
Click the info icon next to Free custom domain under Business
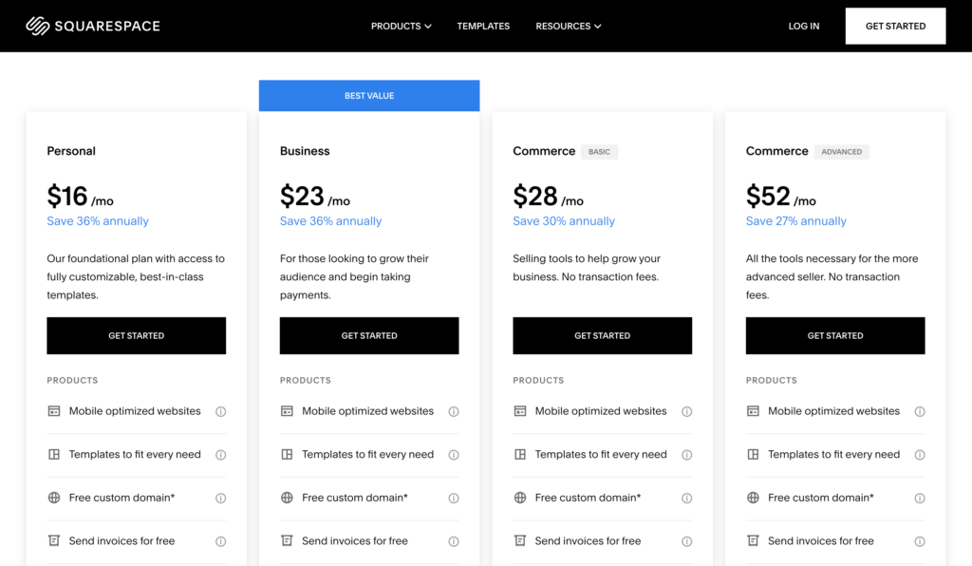coord(454,498)
